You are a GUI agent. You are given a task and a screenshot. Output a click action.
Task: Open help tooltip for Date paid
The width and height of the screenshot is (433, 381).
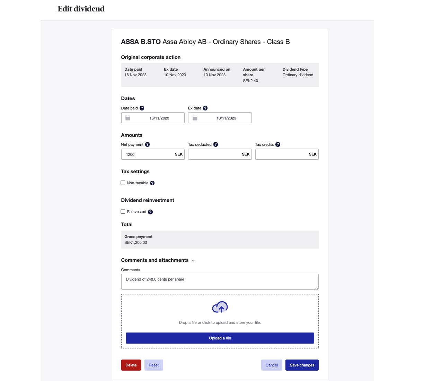click(x=142, y=108)
